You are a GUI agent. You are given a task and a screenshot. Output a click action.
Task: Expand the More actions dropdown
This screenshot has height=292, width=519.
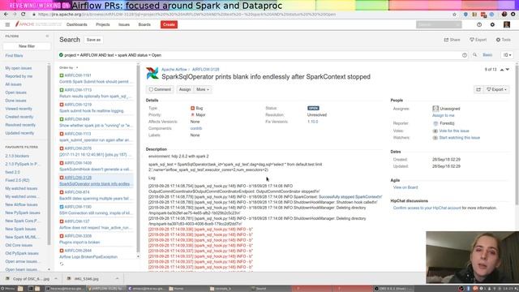pos(203,89)
